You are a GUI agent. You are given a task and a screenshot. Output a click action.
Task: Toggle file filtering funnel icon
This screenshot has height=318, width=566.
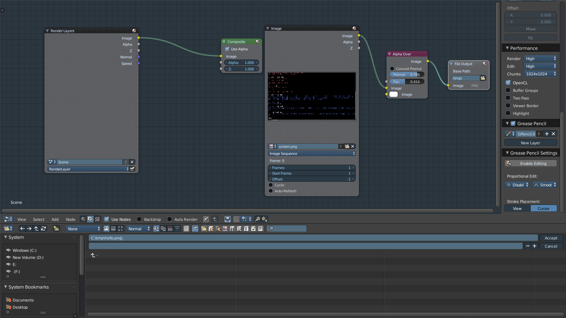[x=195, y=228]
